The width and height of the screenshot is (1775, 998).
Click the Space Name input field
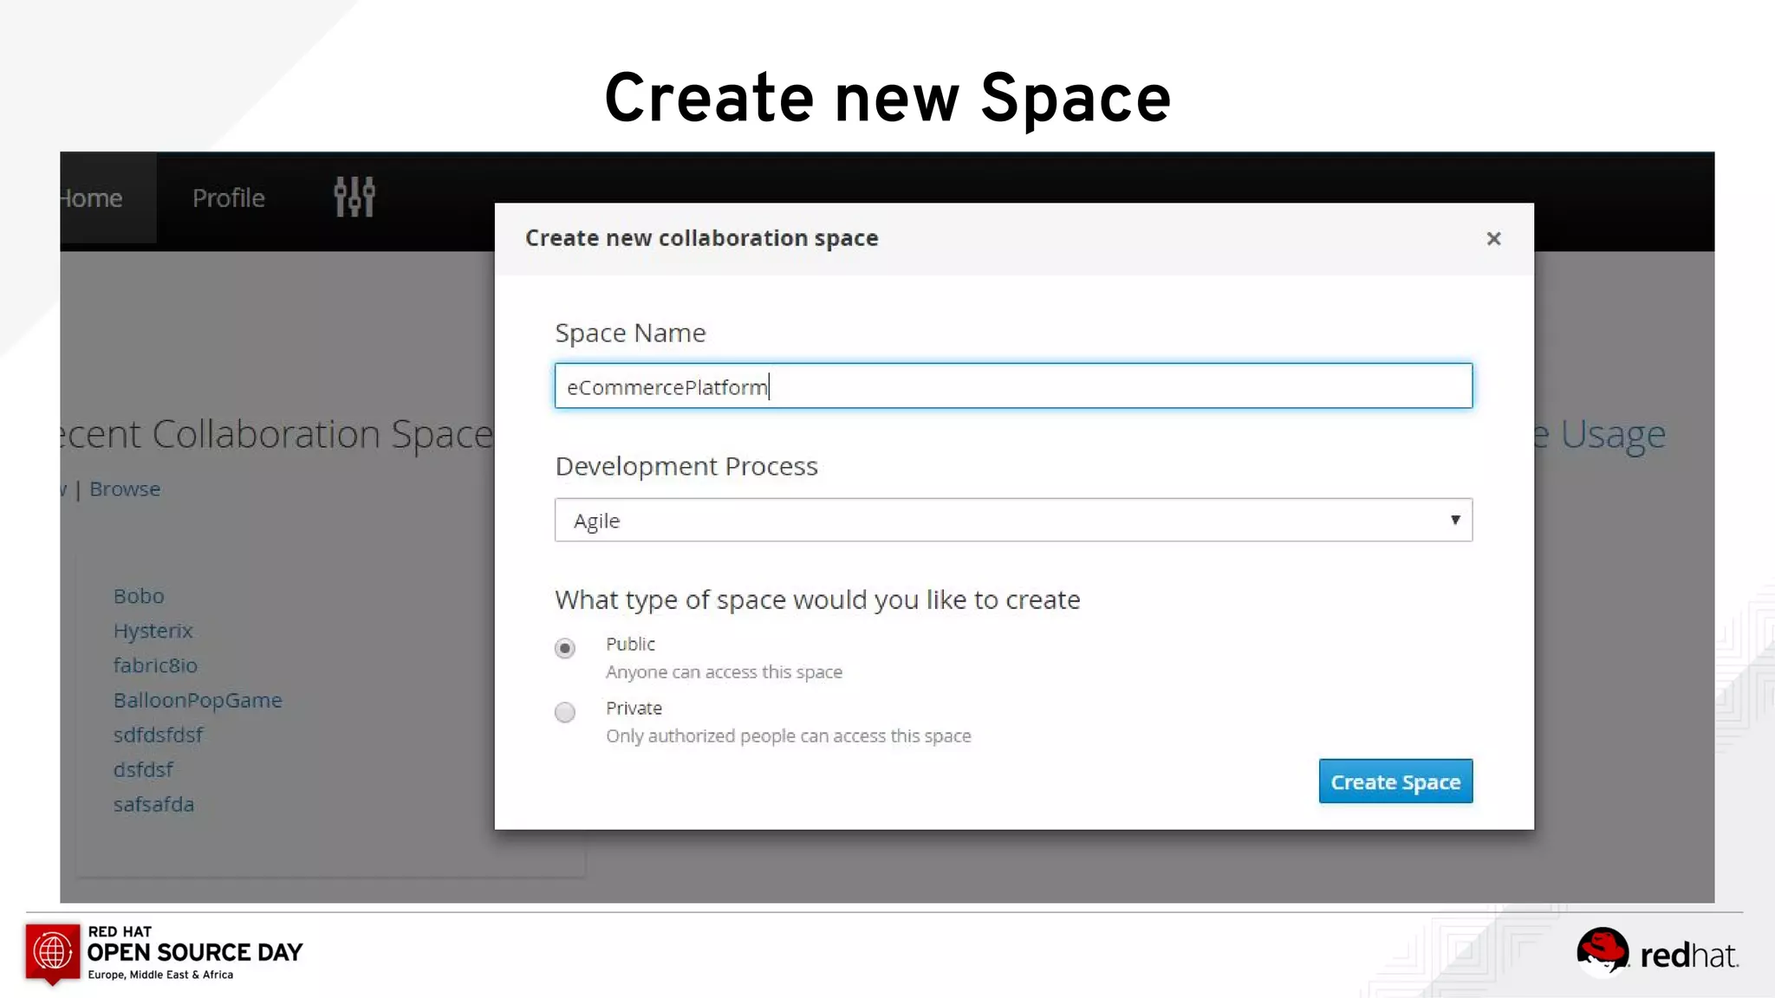tap(1013, 386)
